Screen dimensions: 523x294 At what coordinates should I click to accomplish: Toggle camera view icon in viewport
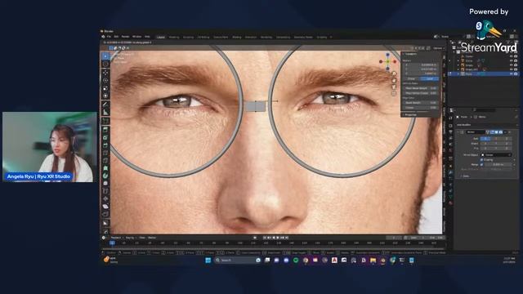tap(394, 87)
